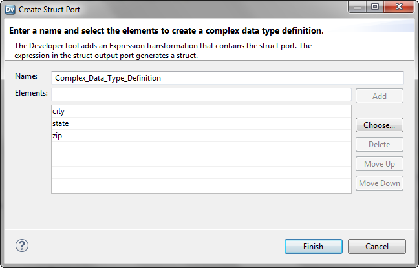Click into the Name text field

pyautogui.click(x=228, y=77)
